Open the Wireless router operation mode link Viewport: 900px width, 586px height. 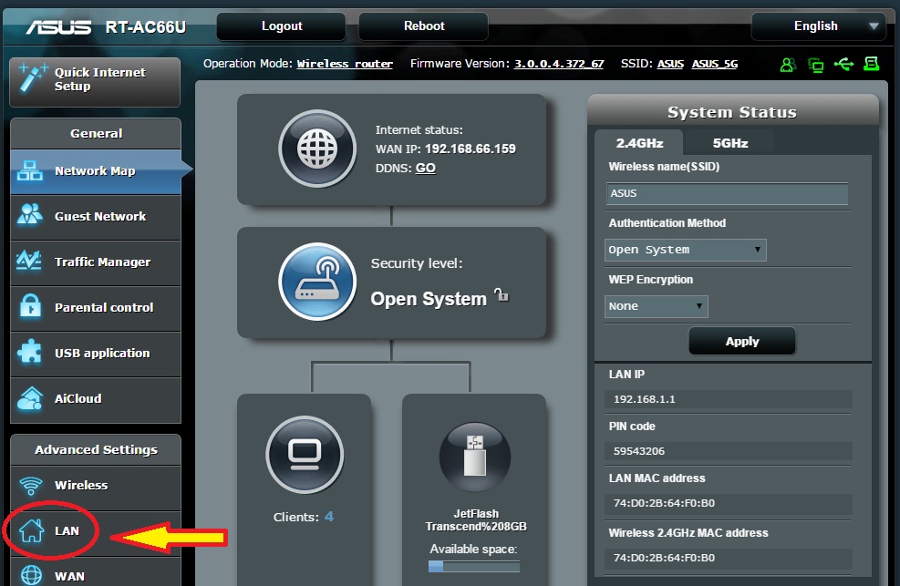pos(345,64)
